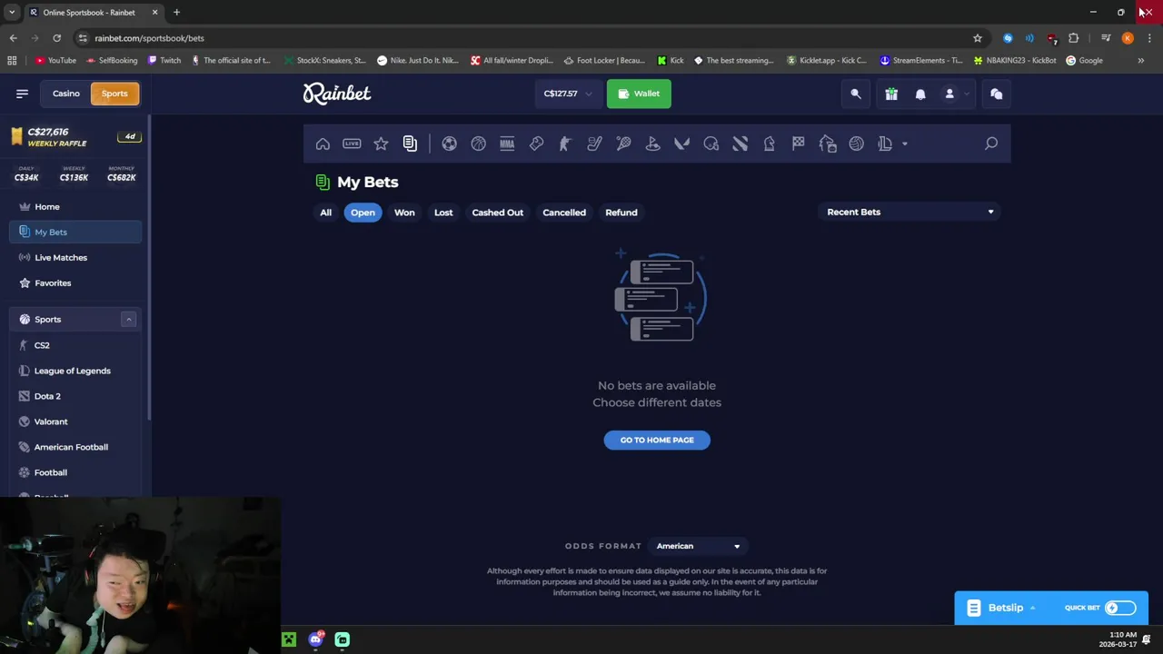This screenshot has width=1163, height=654.
Task: Collapse the Sports section in sidebar
Action: [128, 319]
